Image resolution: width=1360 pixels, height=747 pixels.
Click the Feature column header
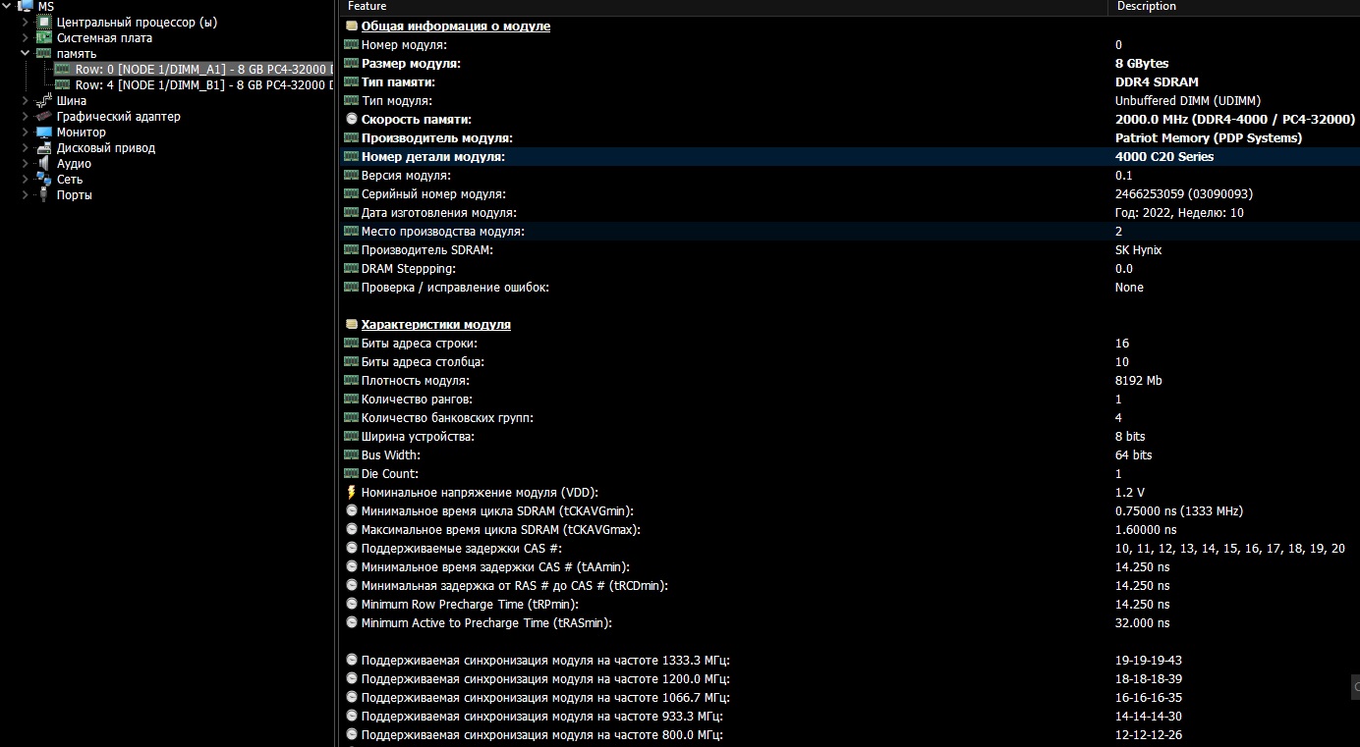tap(368, 6)
